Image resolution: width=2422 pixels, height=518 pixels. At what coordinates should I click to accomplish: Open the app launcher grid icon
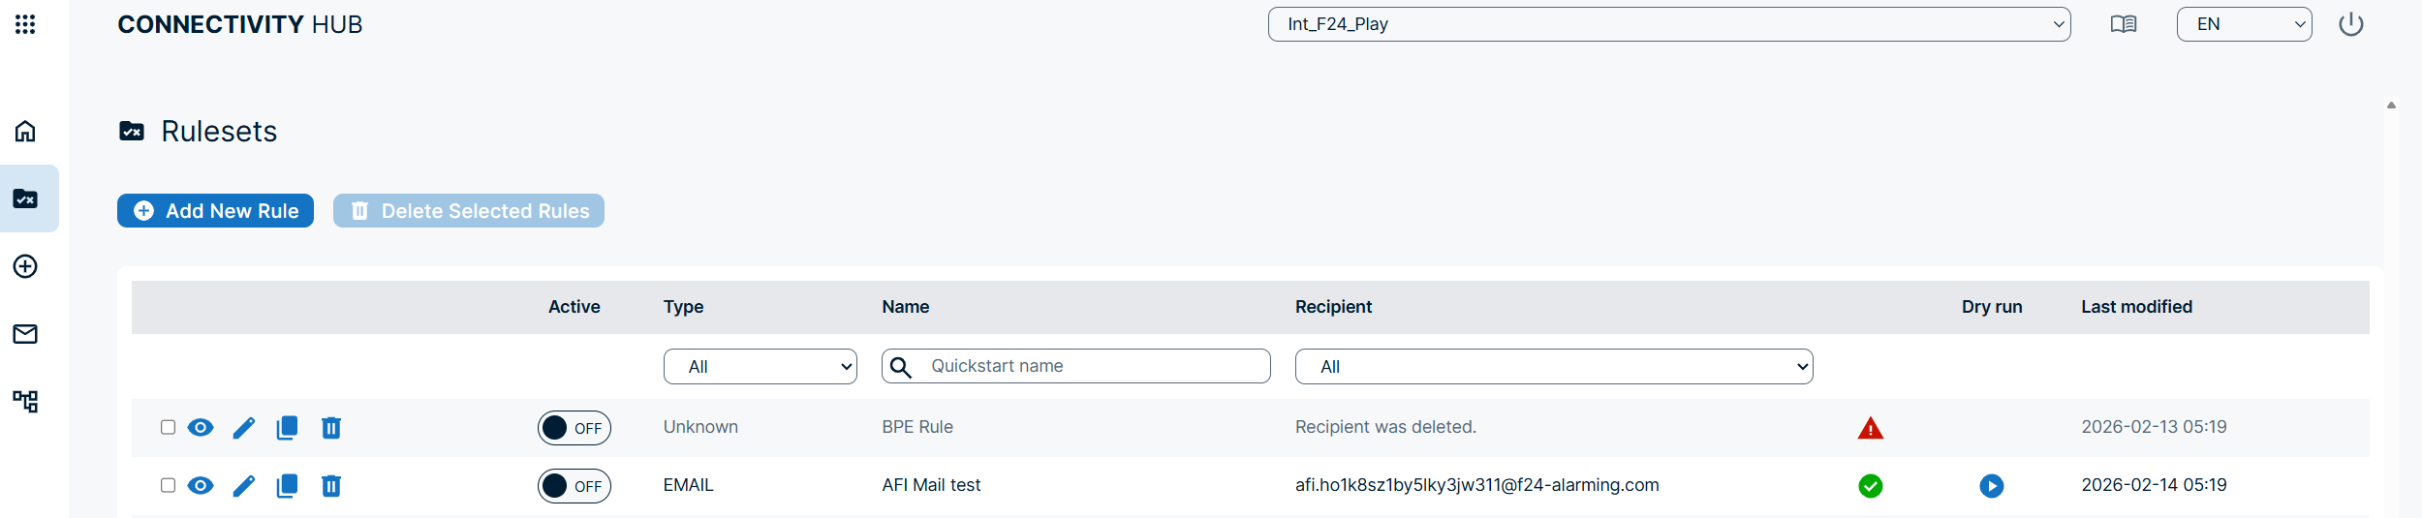[25, 24]
